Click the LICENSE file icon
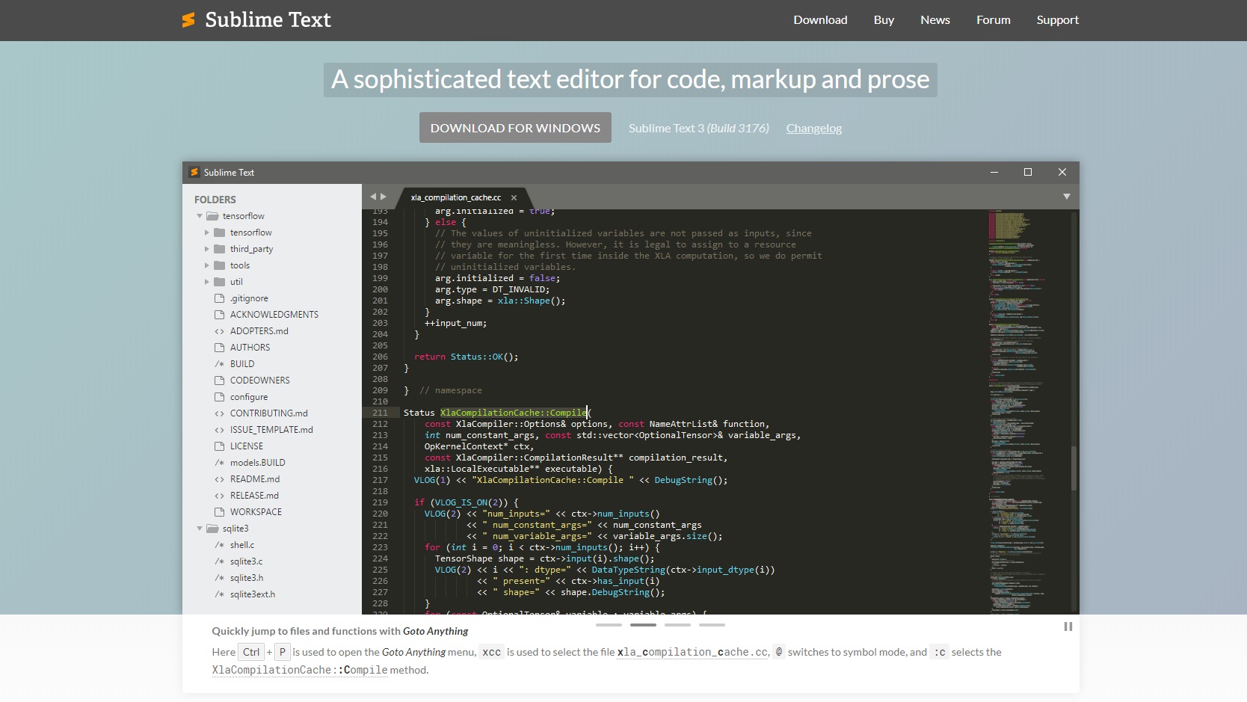The width and height of the screenshot is (1247, 702). click(x=220, y=446)
